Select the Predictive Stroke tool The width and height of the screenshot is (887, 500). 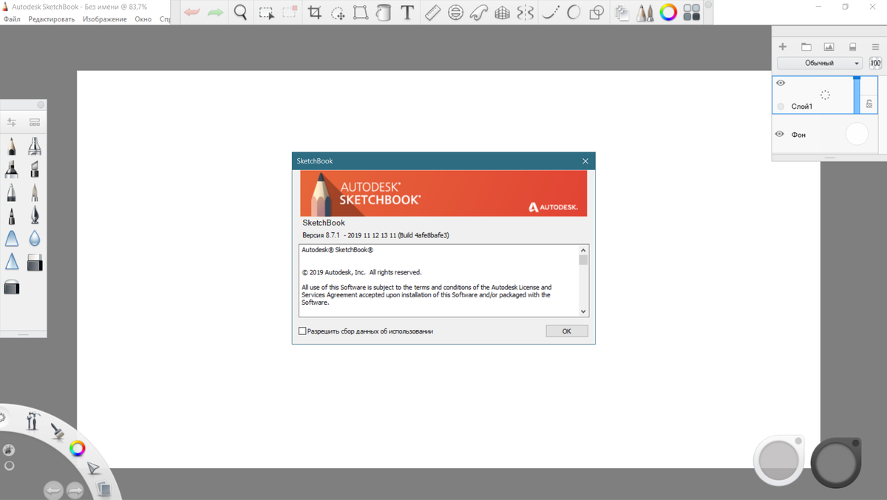point(574,13)
